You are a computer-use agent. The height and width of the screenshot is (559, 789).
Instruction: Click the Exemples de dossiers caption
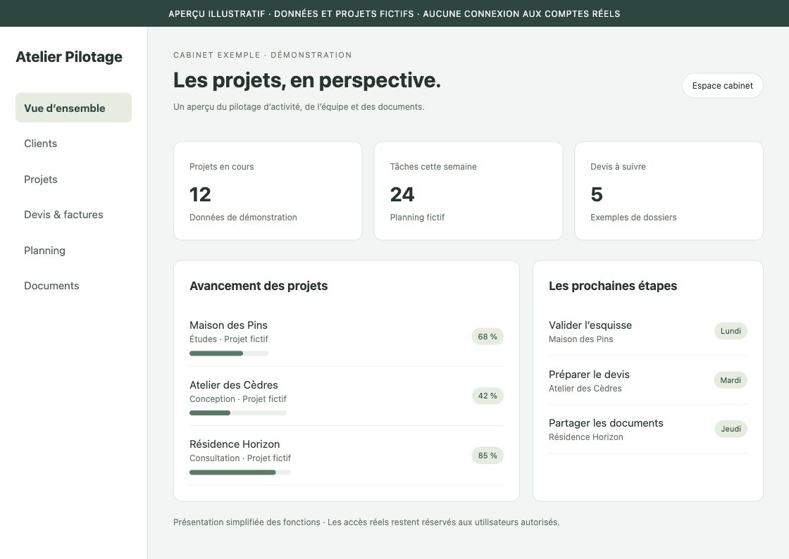click(x=633, y=217)
